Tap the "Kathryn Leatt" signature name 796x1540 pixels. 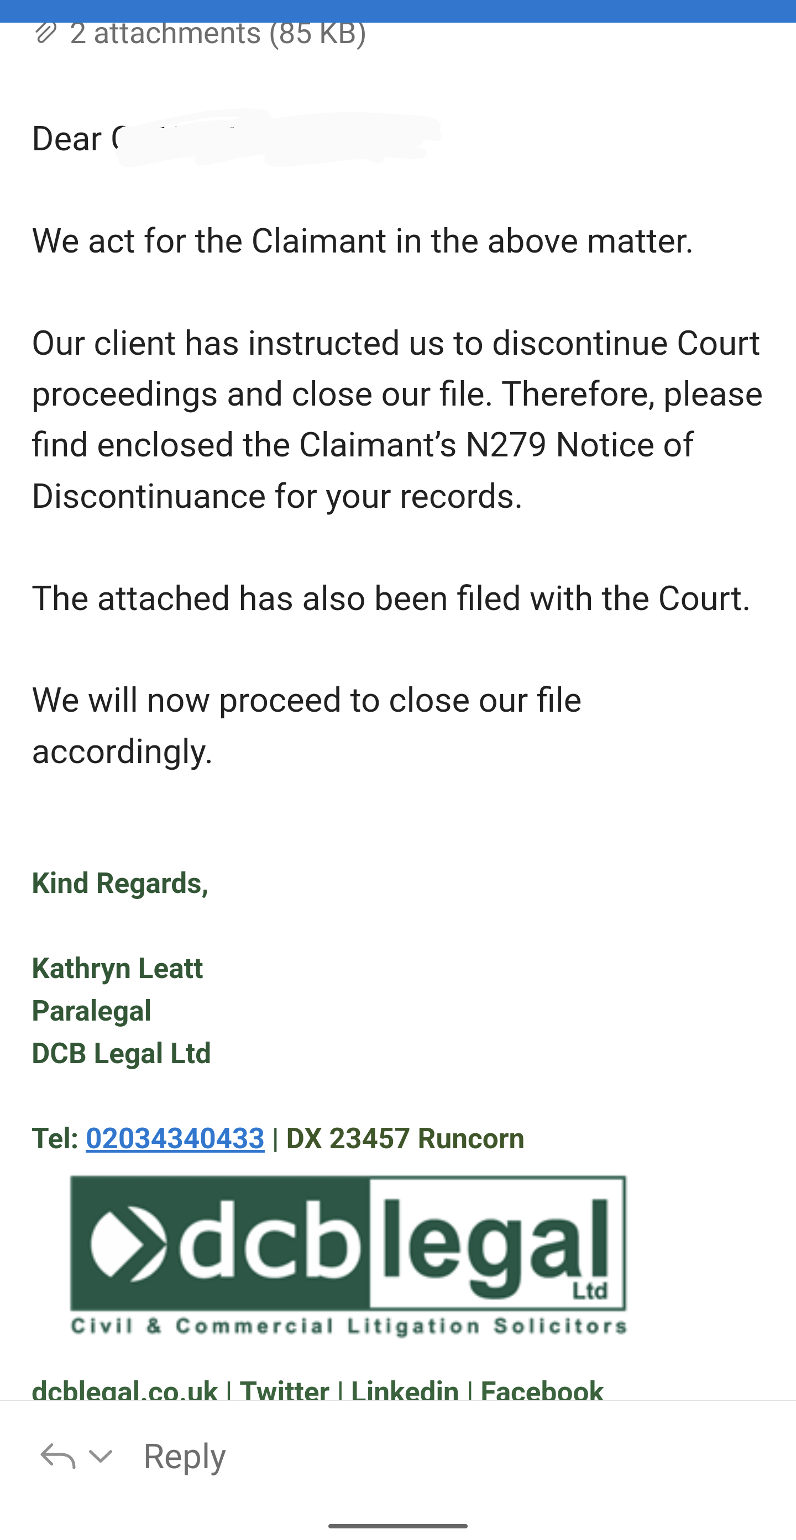click(x=117, y=969)
